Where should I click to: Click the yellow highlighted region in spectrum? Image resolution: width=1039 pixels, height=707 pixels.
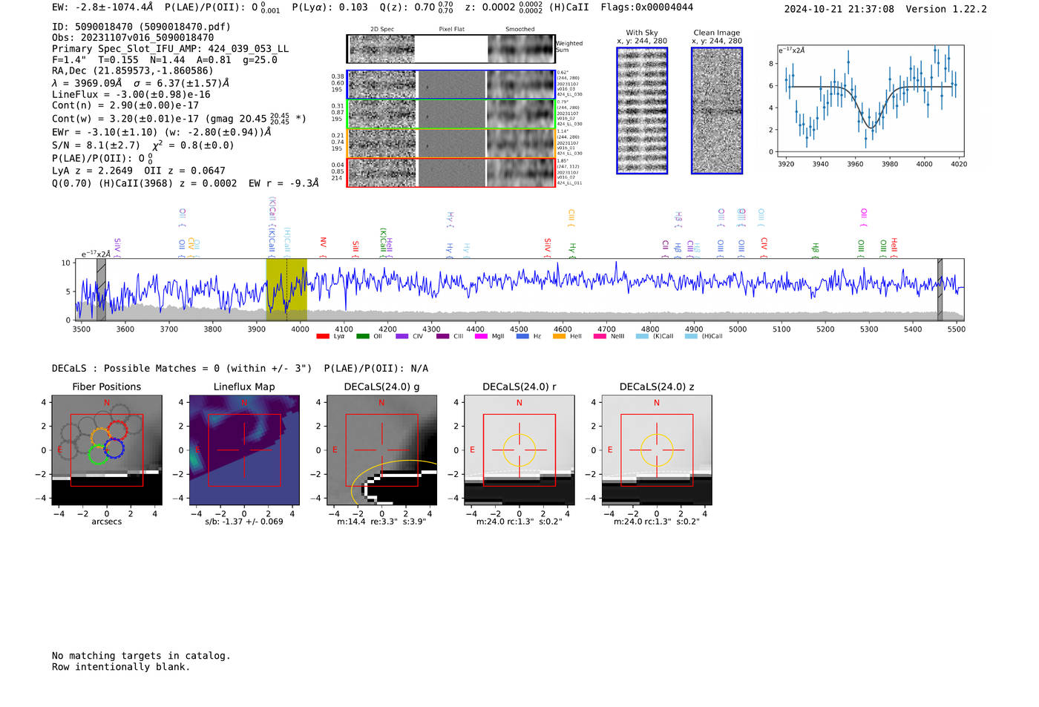286,289
